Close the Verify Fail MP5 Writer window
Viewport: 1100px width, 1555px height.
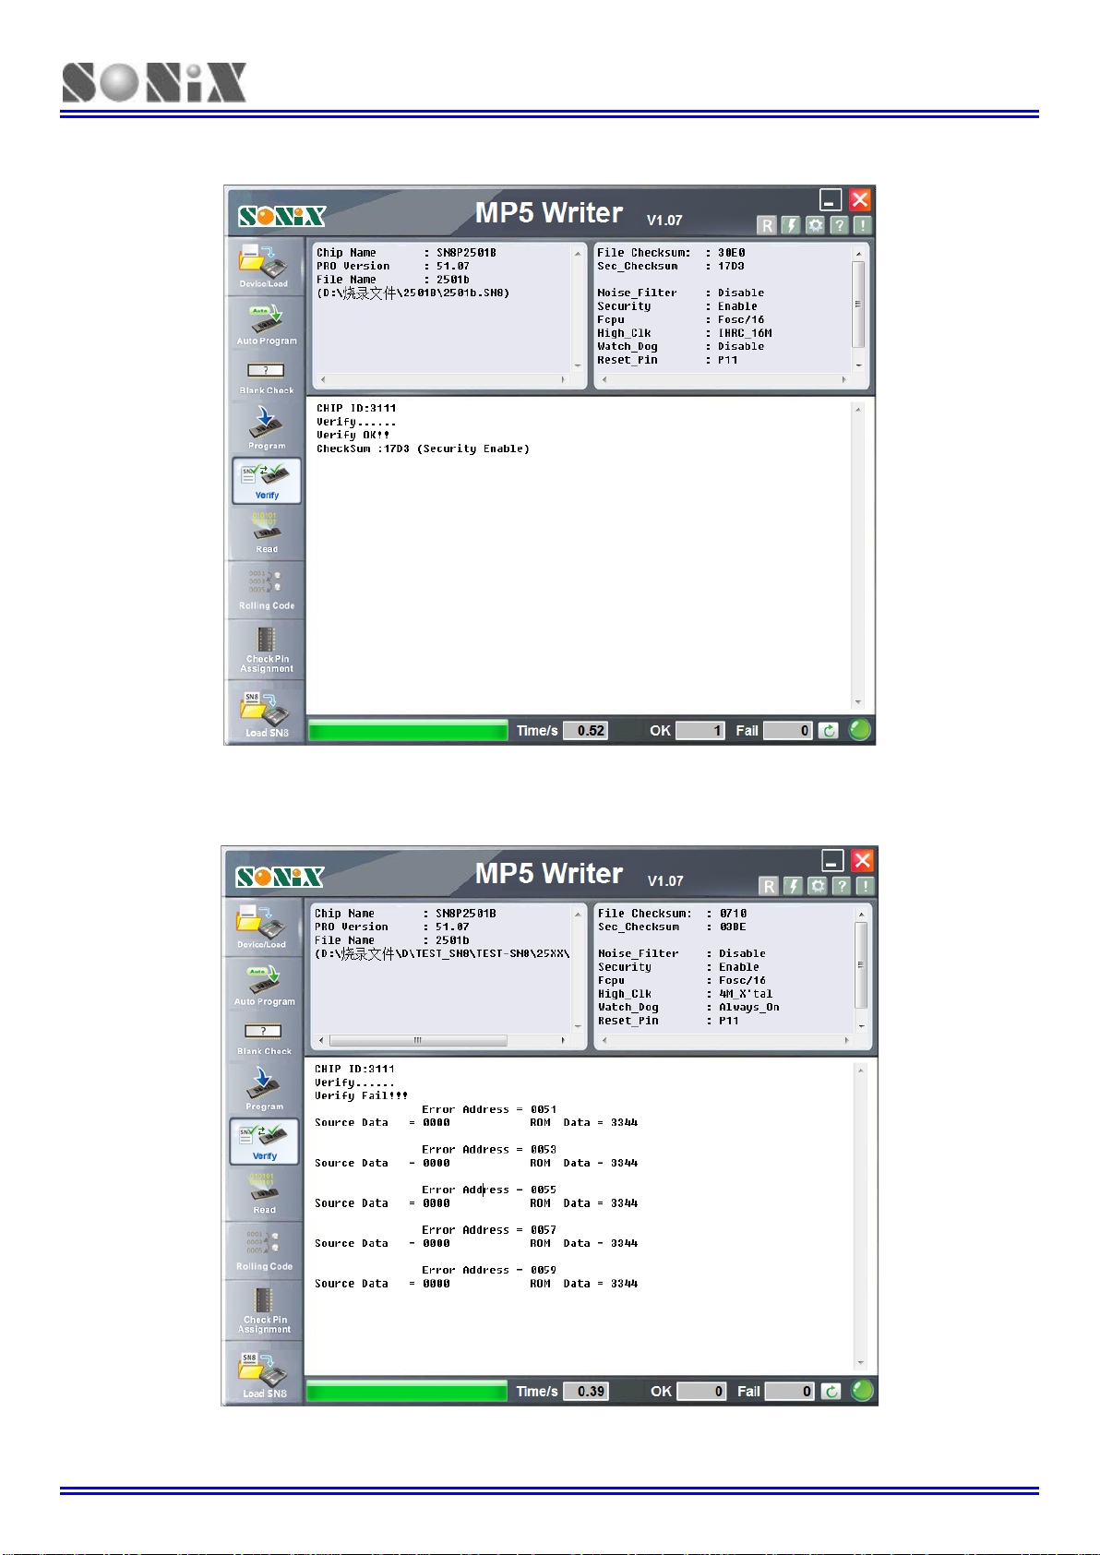tap(862, 861)
